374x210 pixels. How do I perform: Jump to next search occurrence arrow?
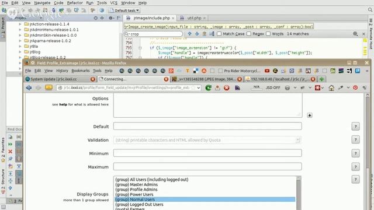tap(197, 34)
